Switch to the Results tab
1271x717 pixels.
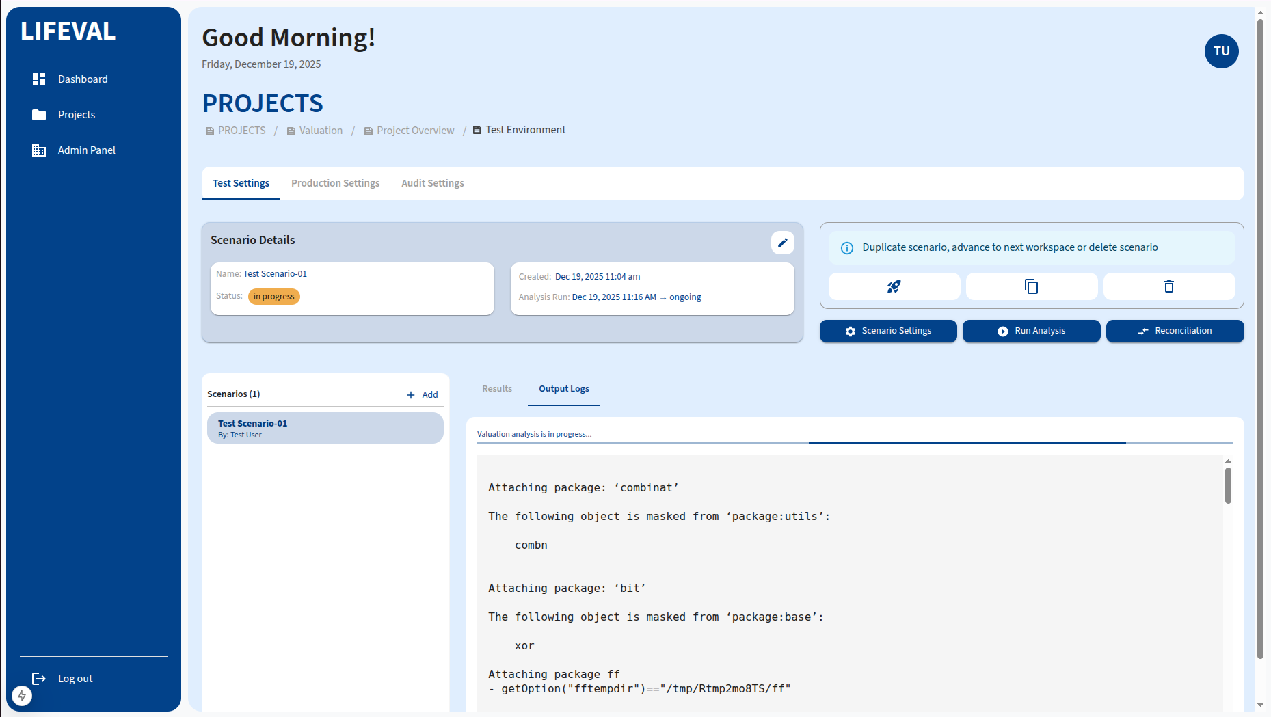point(496,388)
